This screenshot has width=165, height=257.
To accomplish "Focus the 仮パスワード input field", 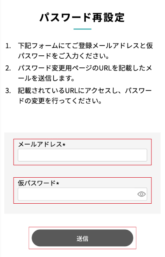I will 82,194.
